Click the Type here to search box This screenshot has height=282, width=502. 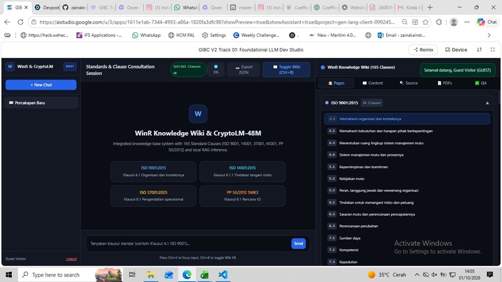(70, 275)
